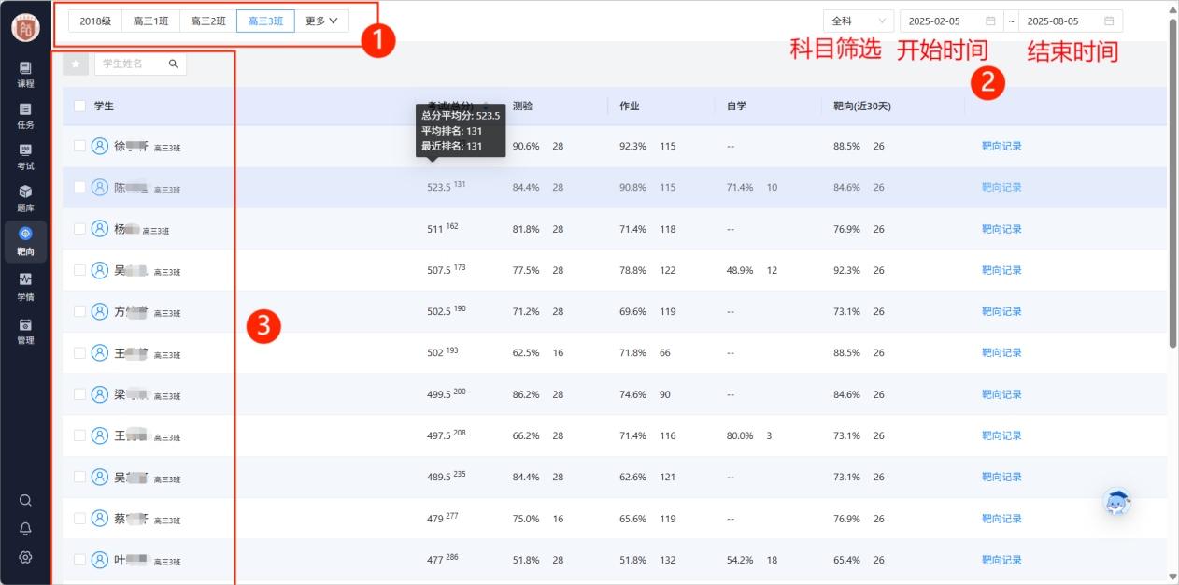Viewport: 1179px width, 585px height.
Task: Click avatar icon of student 叶
Action: point(100,560)
